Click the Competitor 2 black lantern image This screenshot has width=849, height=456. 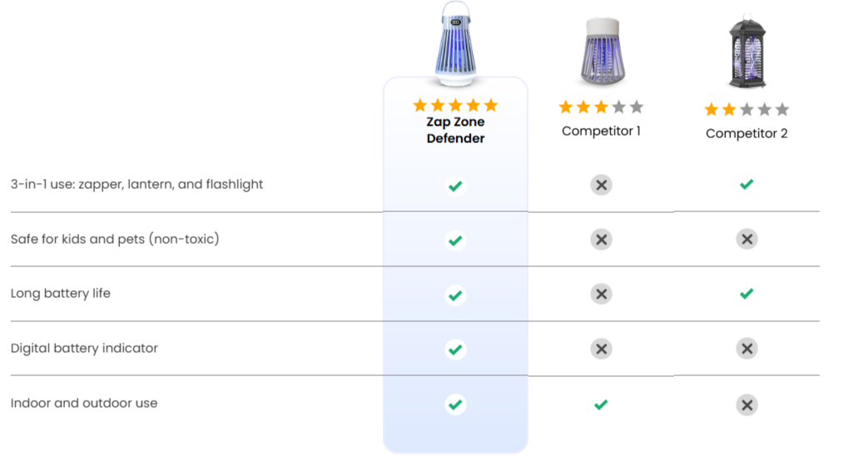(x=747, y=51)
